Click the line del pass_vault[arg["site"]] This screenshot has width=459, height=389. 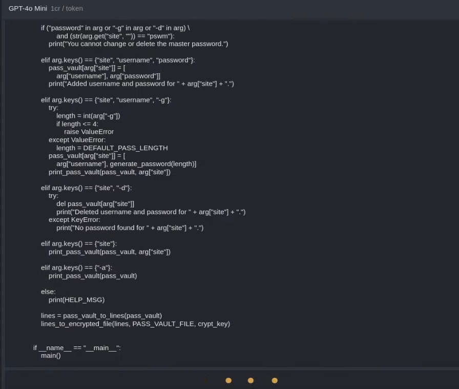pos(95,204)
